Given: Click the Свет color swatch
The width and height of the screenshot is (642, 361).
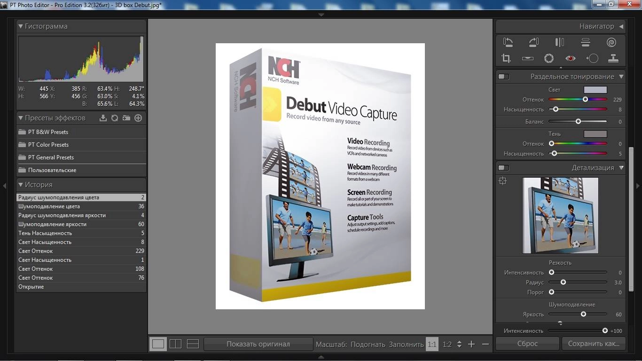Looking at the screenshot, I should [595, 90].
